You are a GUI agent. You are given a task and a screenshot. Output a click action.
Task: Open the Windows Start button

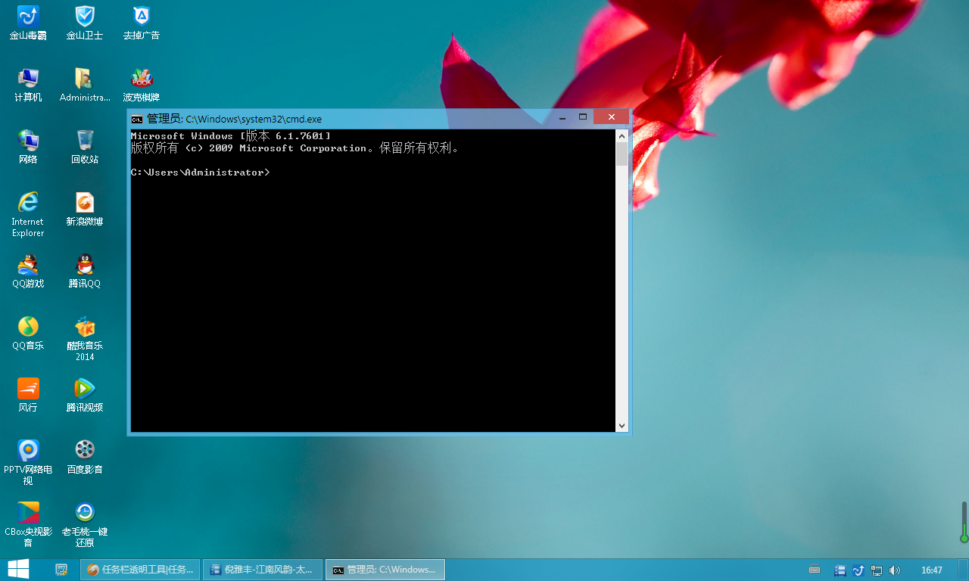(18, 570)
